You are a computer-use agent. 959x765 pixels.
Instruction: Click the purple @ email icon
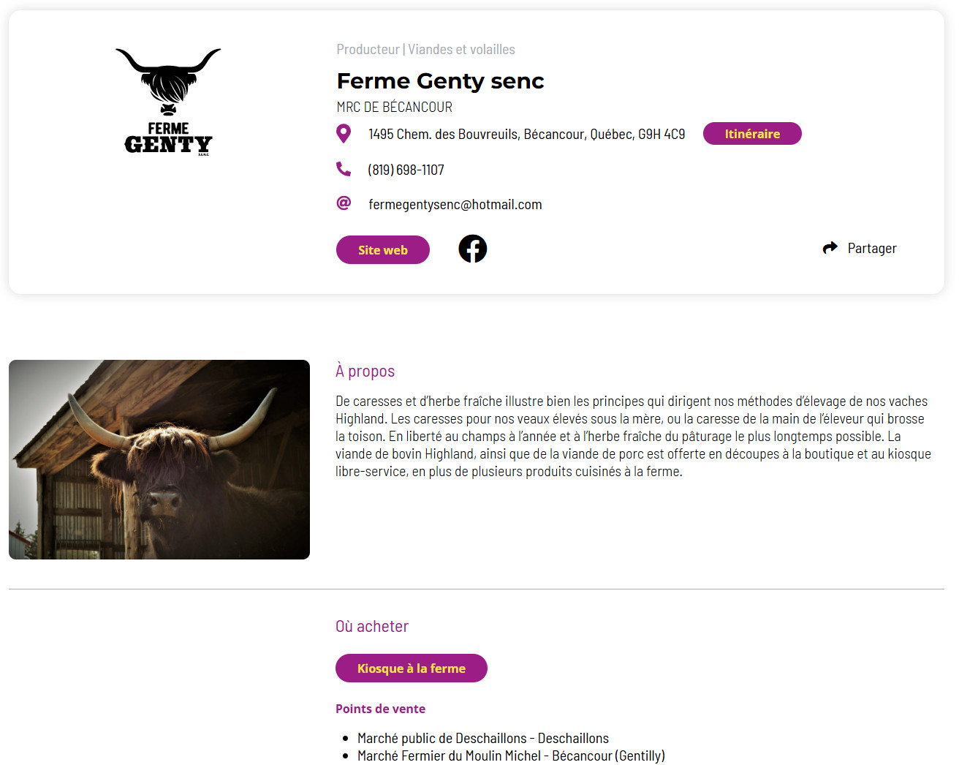click(x=343, y=203)
